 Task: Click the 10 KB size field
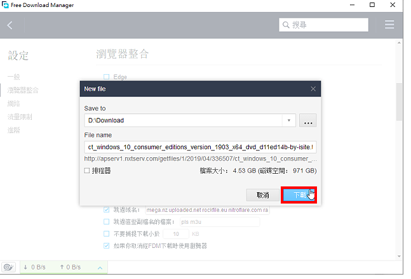(x=176, y=234)
